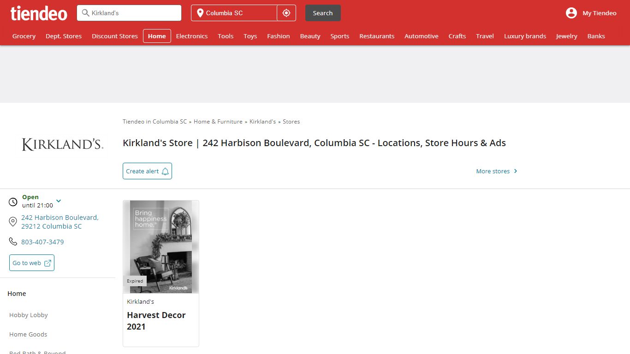Click the Open until 21:00 status text
Screen dimensions: 630x354
click(37, 201)
